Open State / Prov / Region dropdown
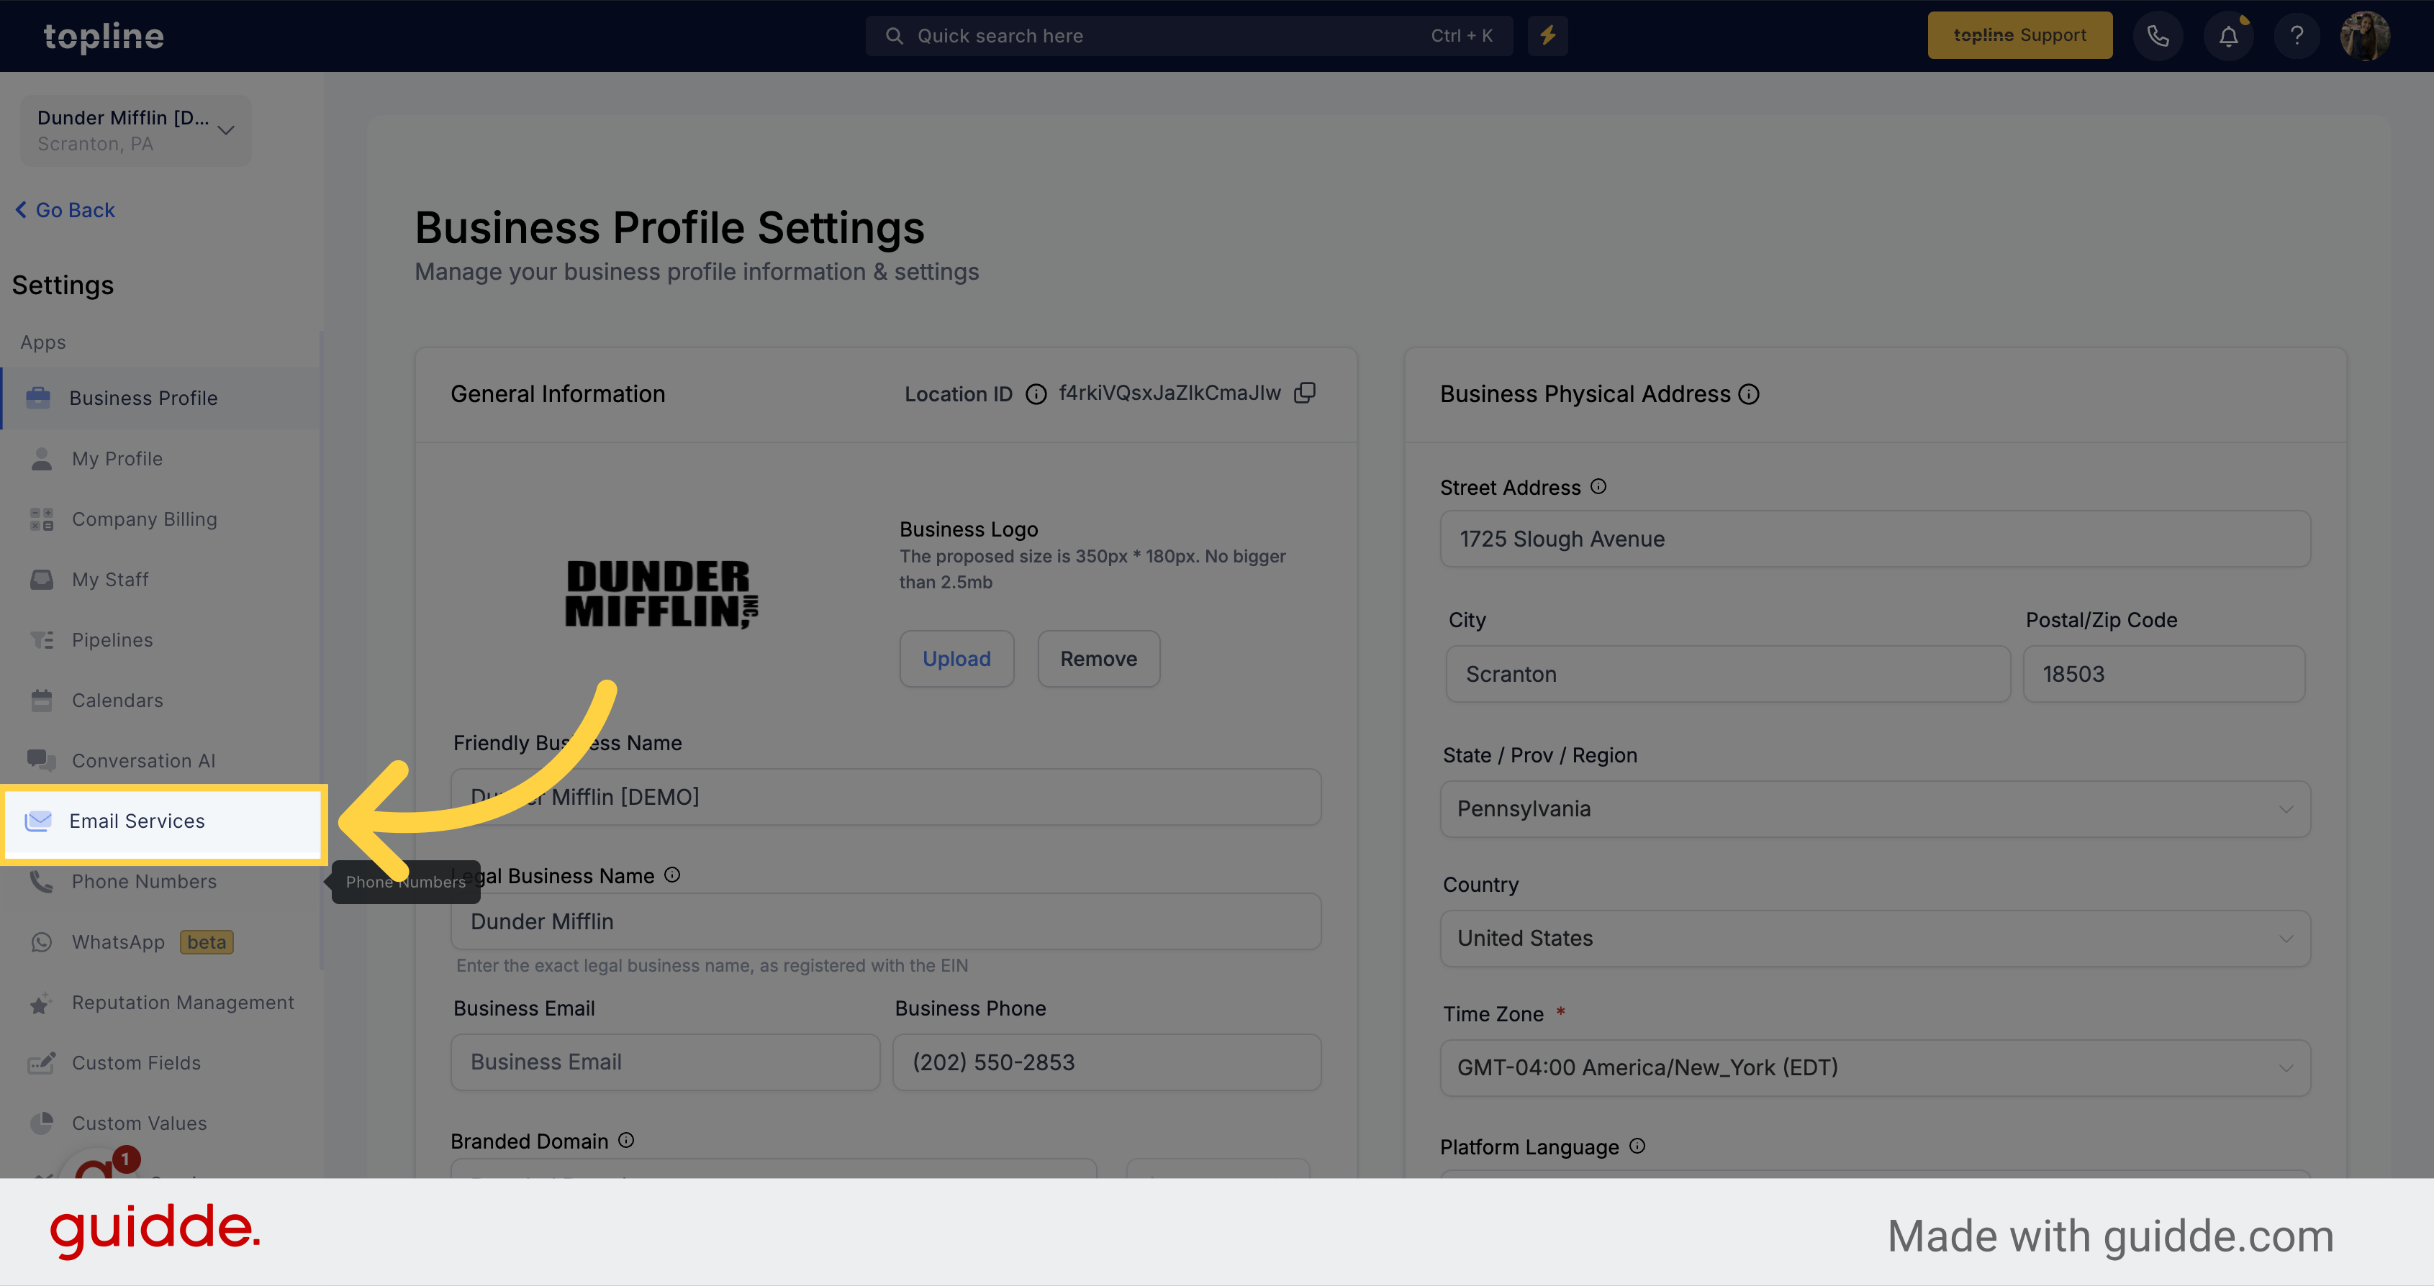 pyautogui.click(x=1875, y=809)
